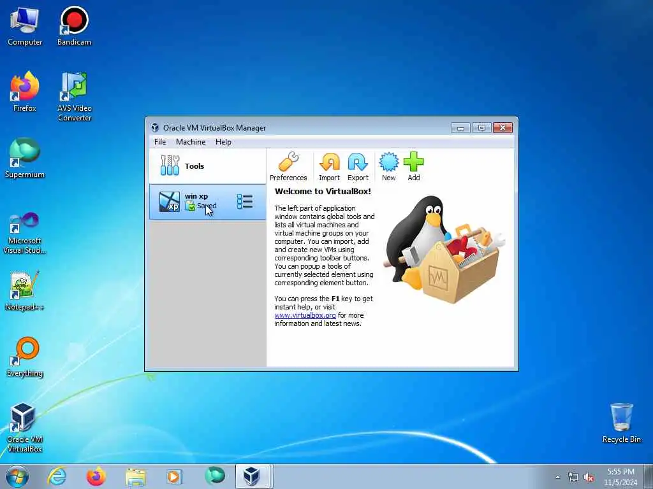
Task: Click the AVS Video Converter desktop icon
Action: [75, 97]
